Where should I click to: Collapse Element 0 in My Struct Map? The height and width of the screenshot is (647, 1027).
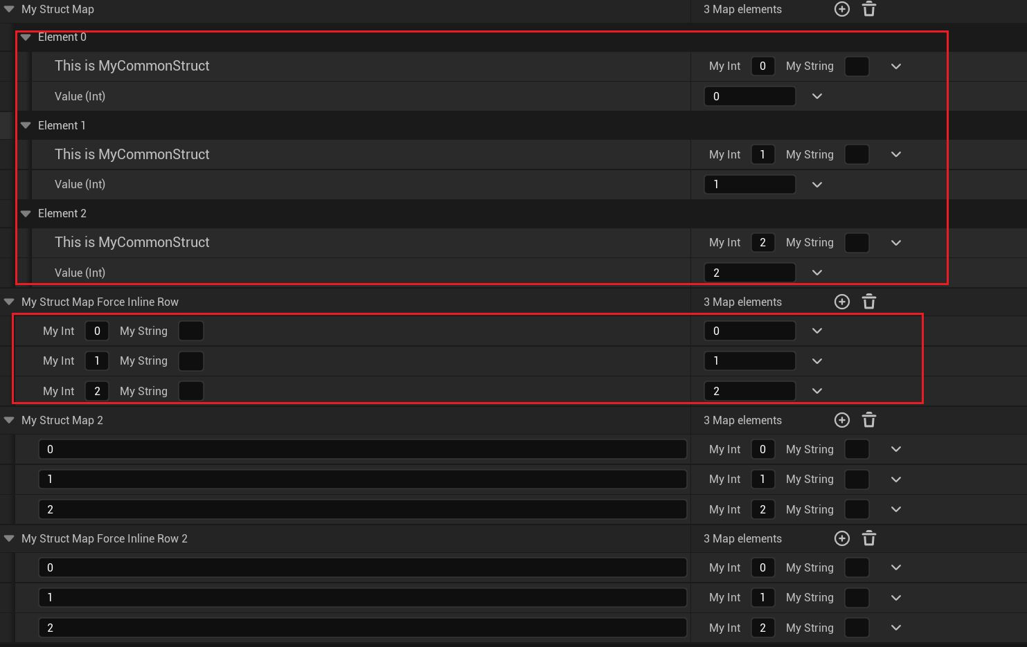click(x=26, y=37)
